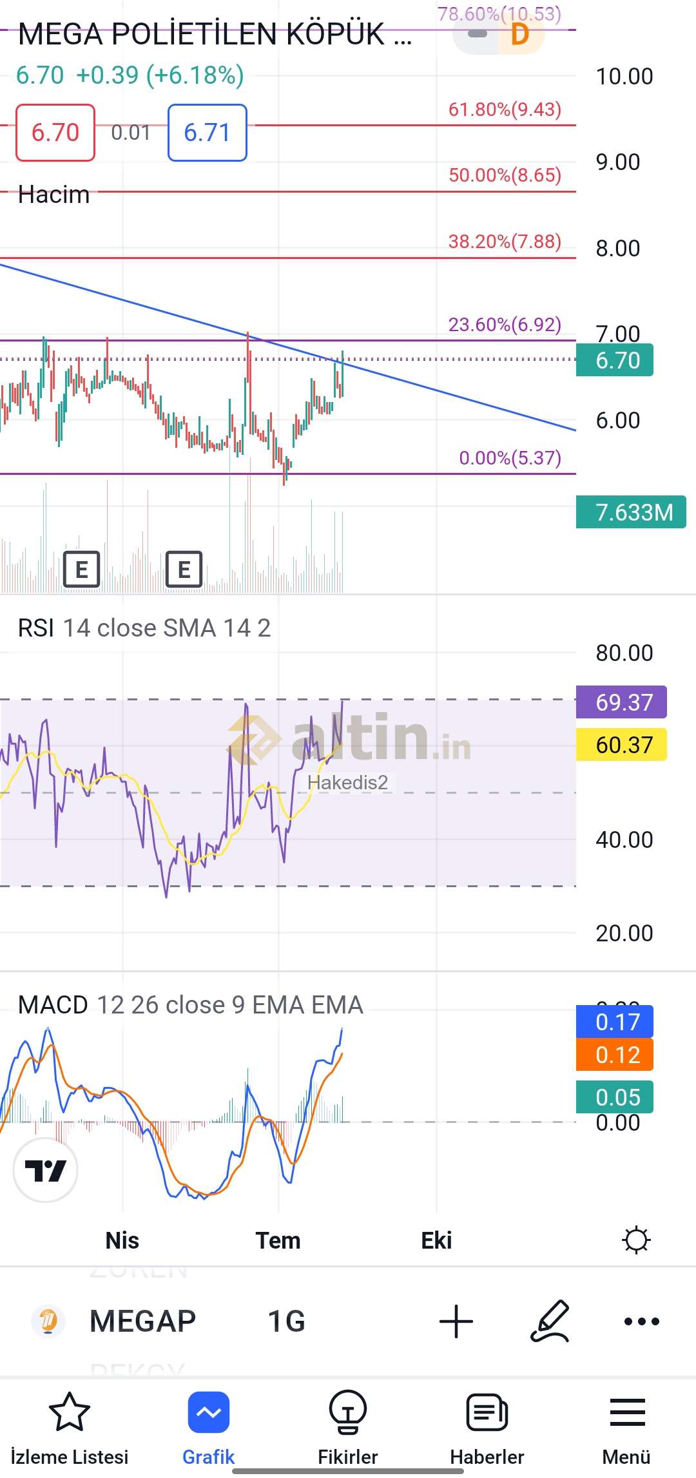Open the MEGAP symbol selector
The width and height of the screenshot is (696, 1478).
[x=142, y=1321]
